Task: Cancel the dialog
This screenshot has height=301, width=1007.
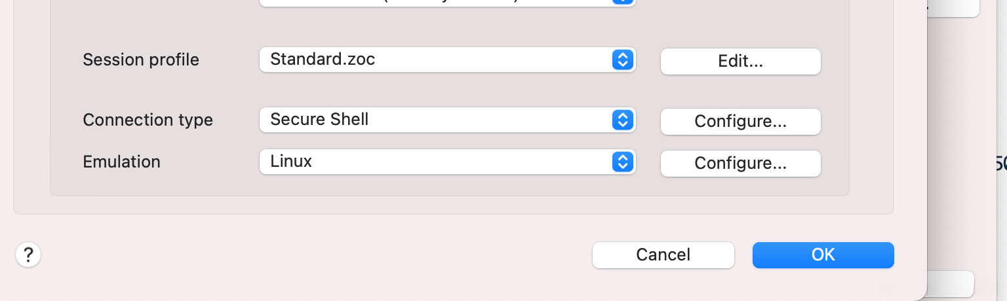Action: (663, 255)
